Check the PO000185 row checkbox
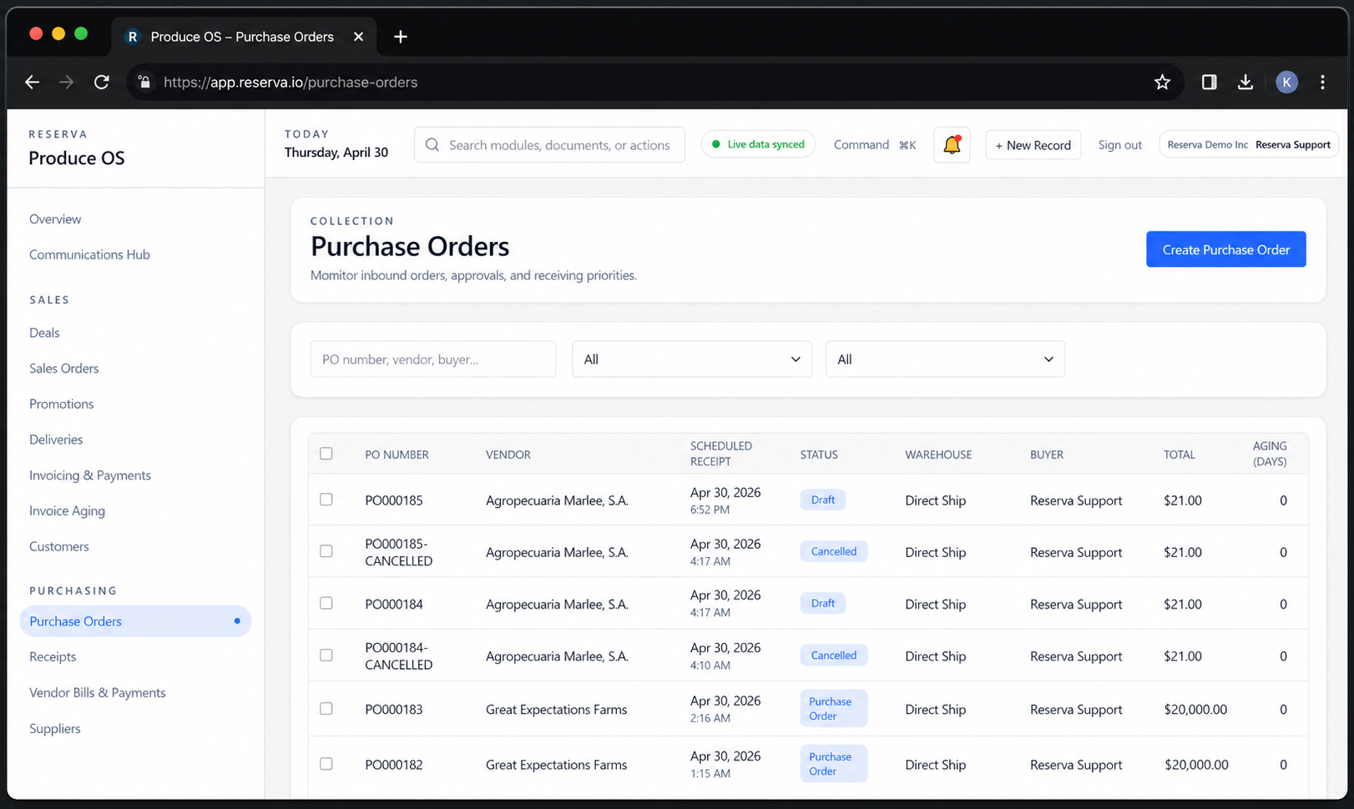Viewport: 1354px width, 809px height. pyautogui.click(x=326, y=500)
